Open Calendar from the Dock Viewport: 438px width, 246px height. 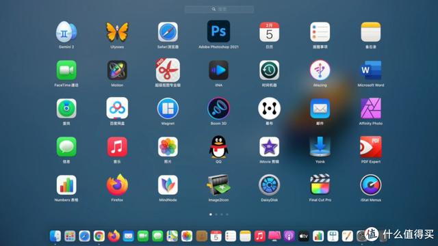216,236
